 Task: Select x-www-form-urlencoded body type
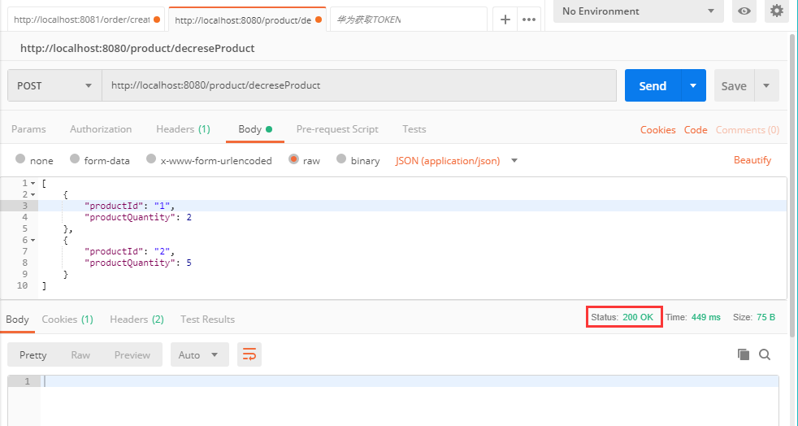150,159
